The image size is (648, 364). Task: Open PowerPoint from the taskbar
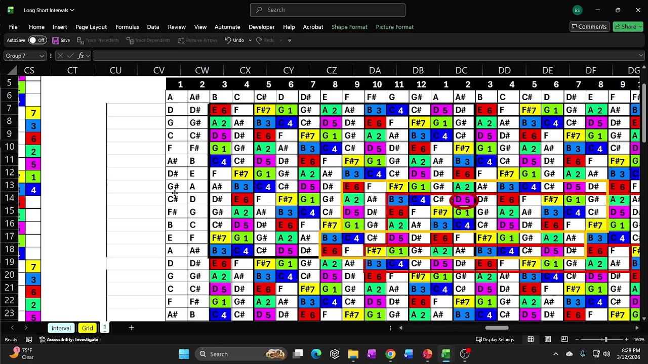[427, 354]
